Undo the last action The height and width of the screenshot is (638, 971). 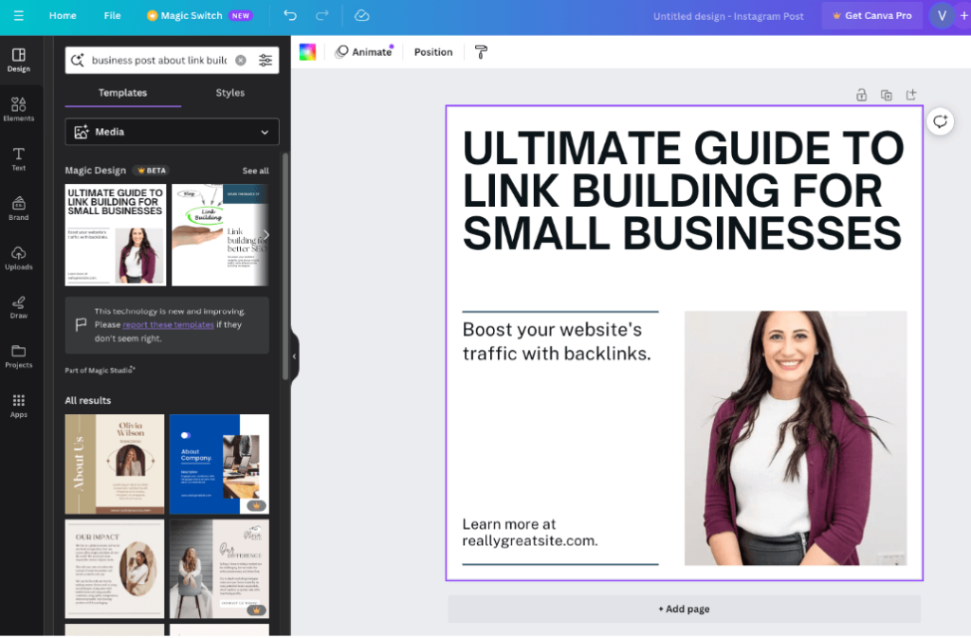[x=289, y=15]
